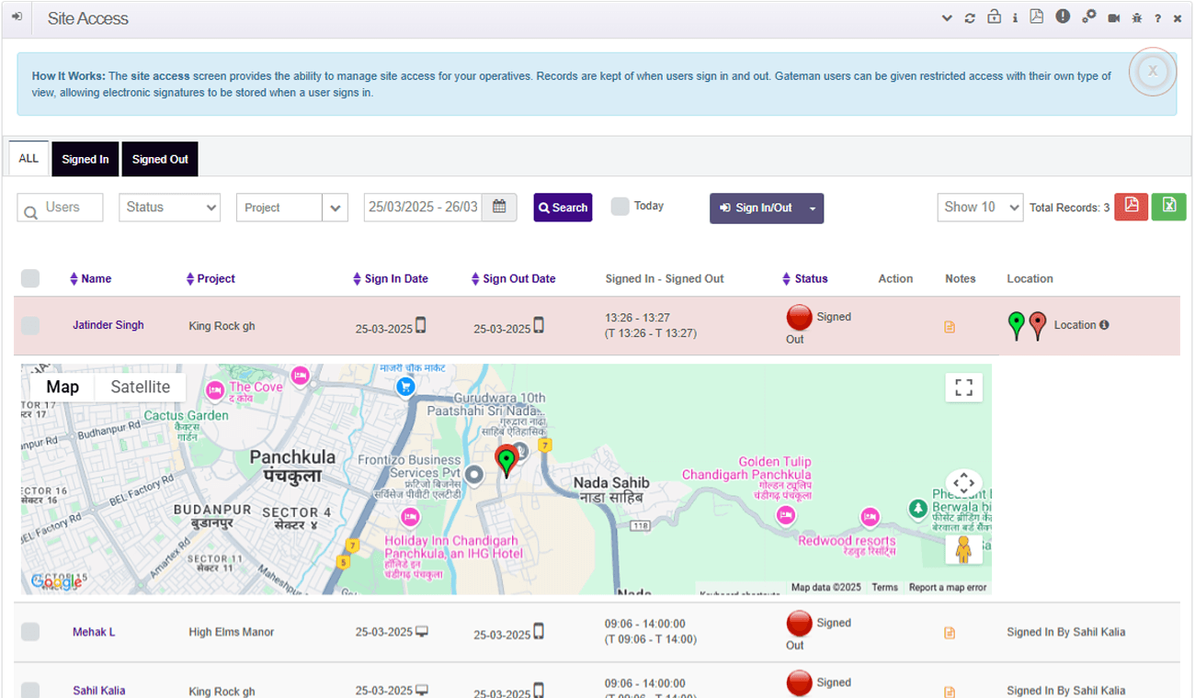Check the select-all checkbox in the table header

[30, 278]
